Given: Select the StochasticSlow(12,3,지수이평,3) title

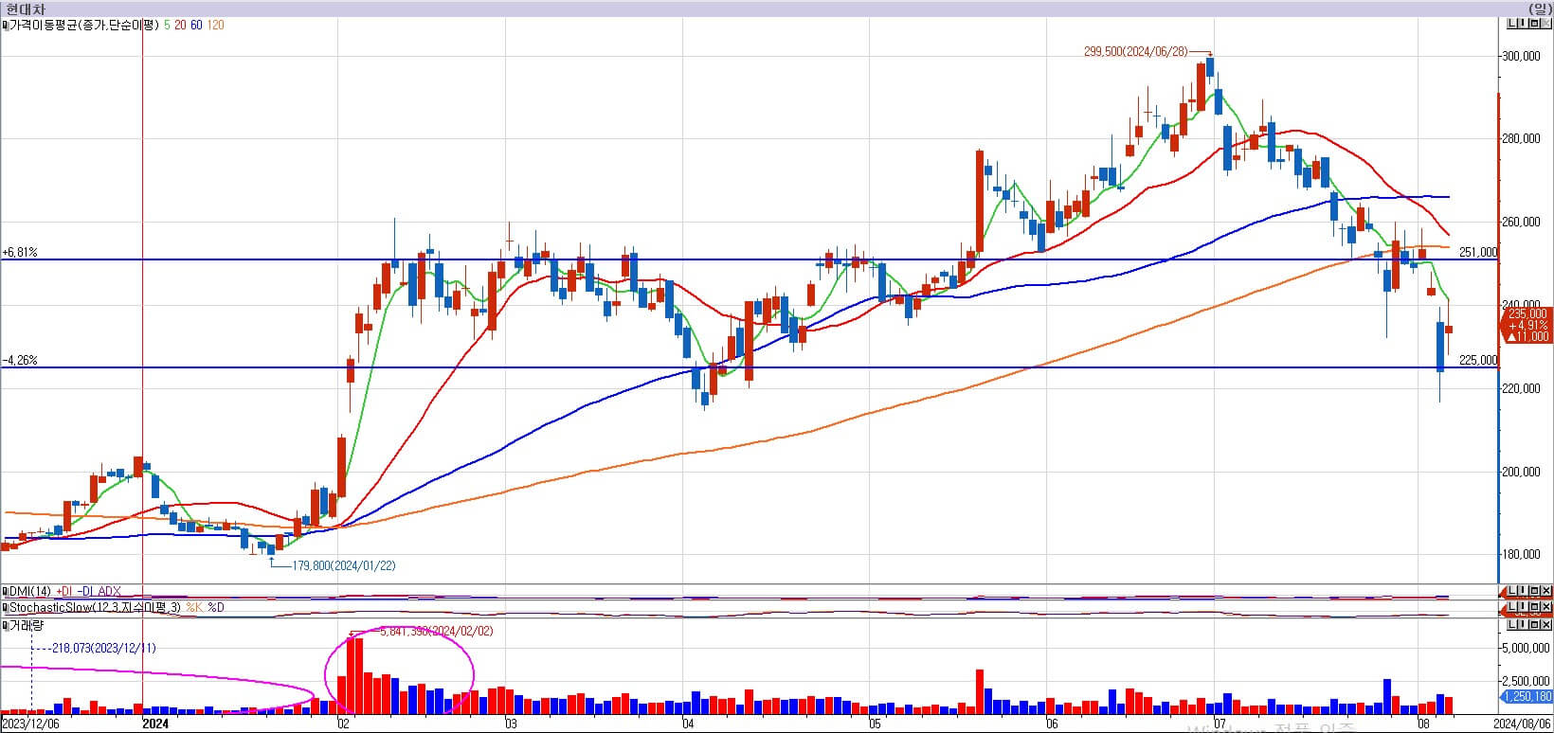Looking at the screenshot, I should tap(95, 607).
